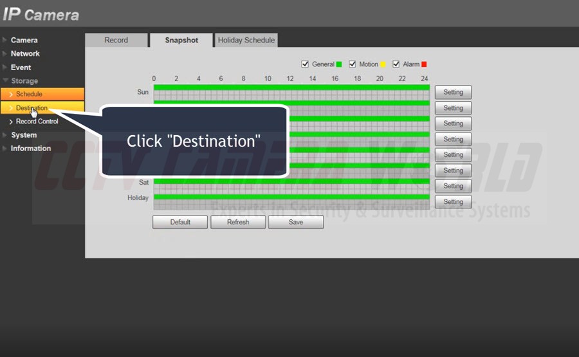Viewport: 579px width, 357px height.
Task: Switch to the Record tab
Action: point(116,40)
